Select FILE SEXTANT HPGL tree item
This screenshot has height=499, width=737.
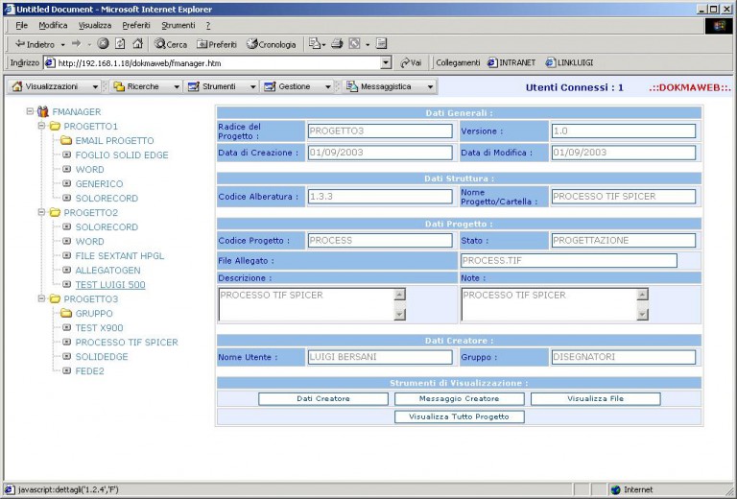coord(120,255)
